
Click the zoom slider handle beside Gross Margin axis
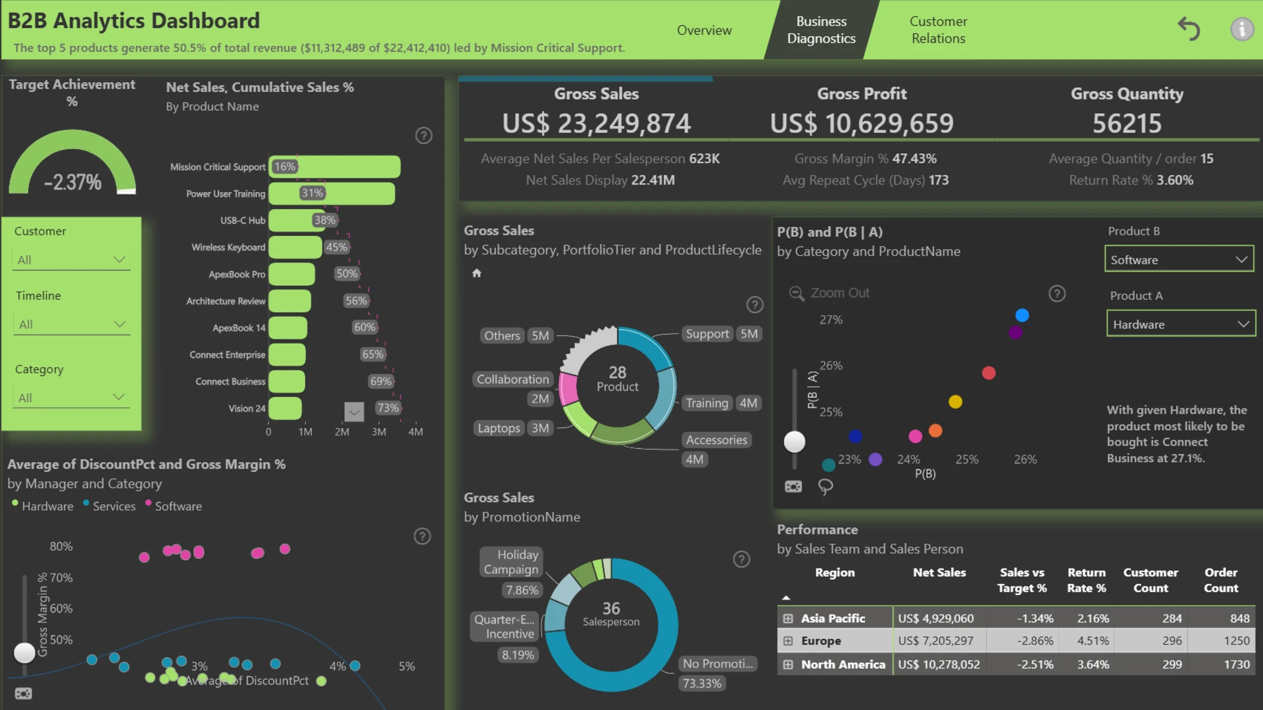tap(24, 653)
